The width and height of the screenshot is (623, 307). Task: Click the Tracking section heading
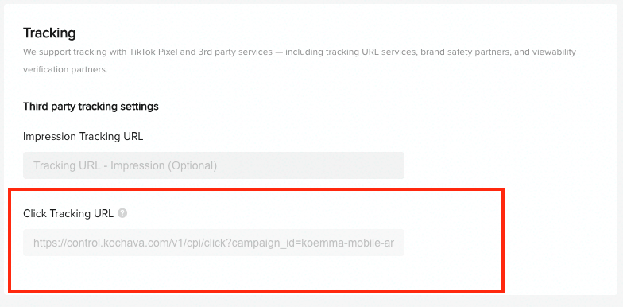tap(49, 33)
